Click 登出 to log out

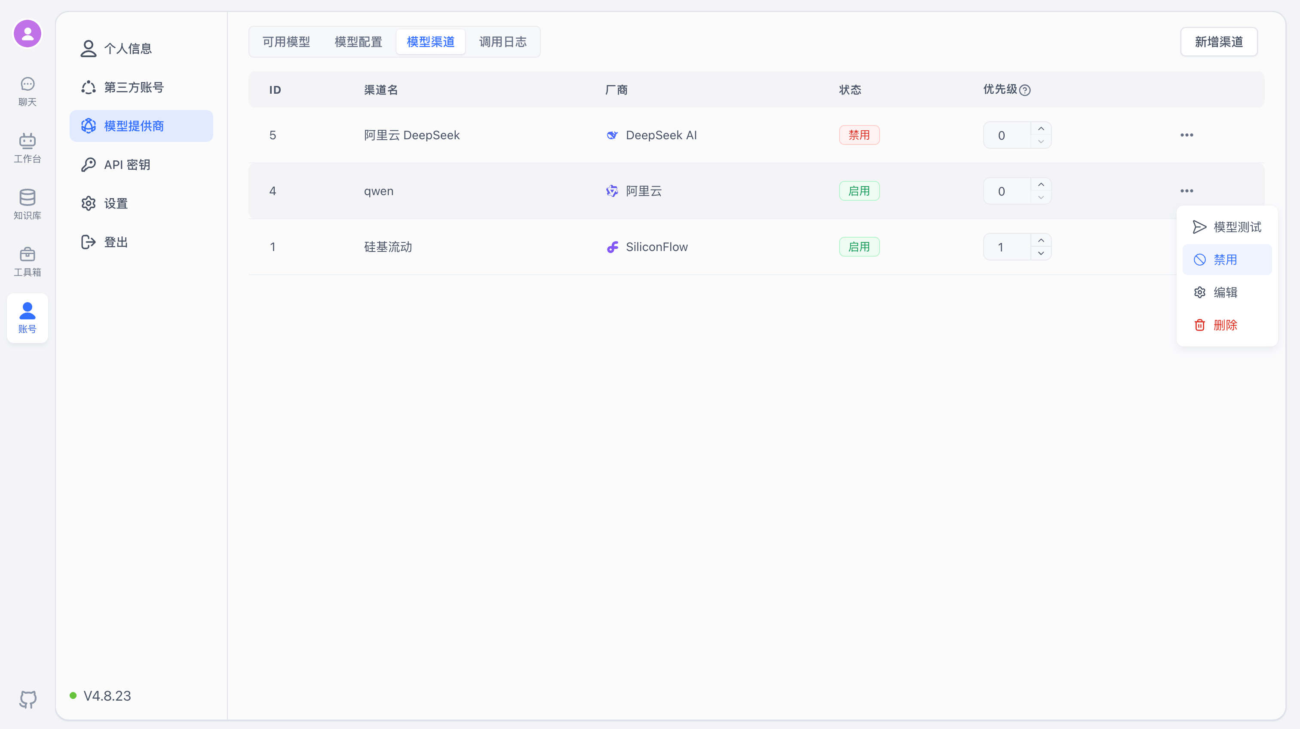pyautogui.click(x=115, y=242)
